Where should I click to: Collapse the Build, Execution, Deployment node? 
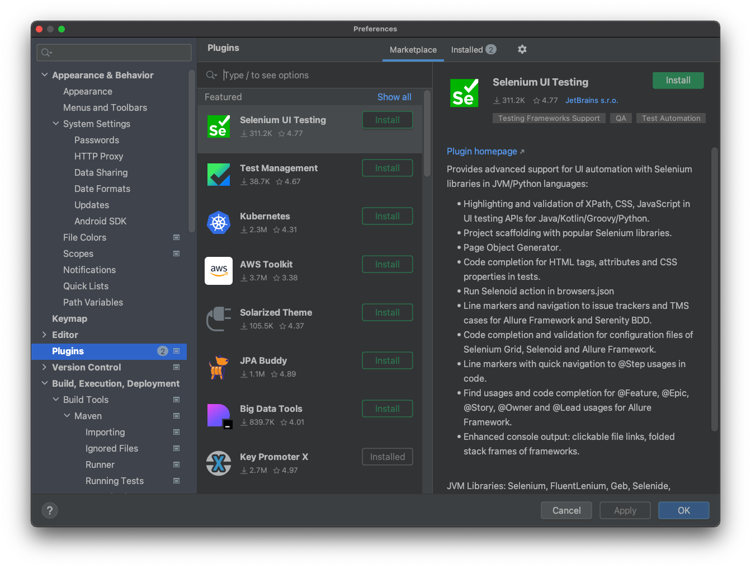coord(45,383)
